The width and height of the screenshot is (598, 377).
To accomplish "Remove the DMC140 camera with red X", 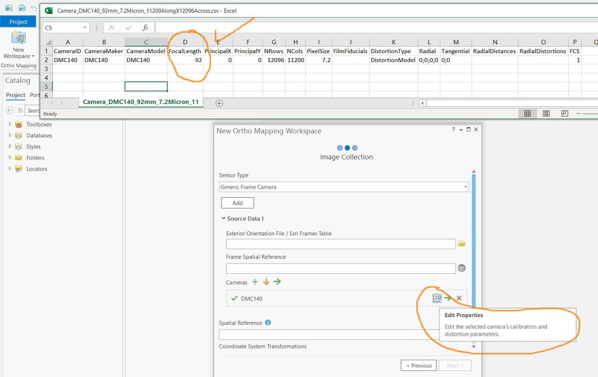I will point(459,298).
